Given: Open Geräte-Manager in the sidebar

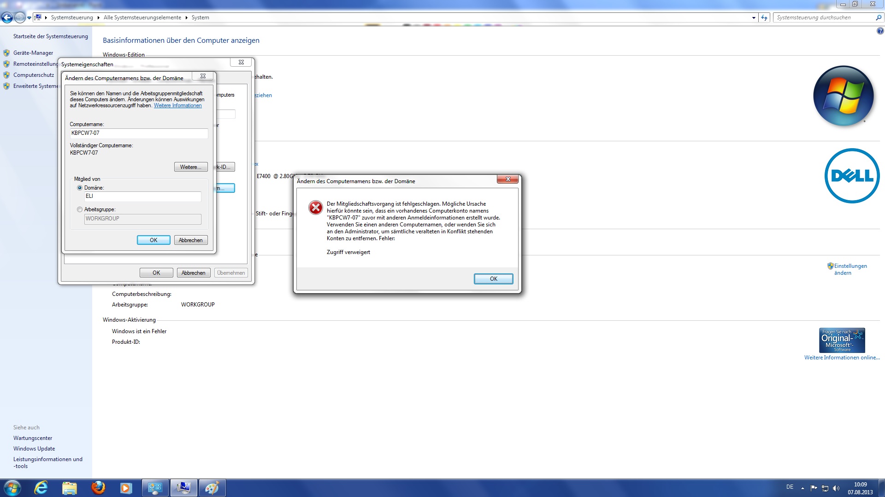Looking at the screenshot, I should tap(33, 53).
